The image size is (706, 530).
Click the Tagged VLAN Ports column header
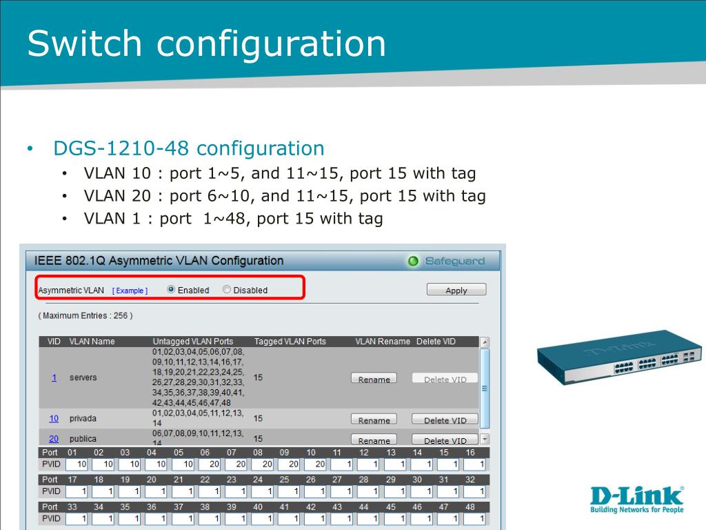[x=290, y=341]
